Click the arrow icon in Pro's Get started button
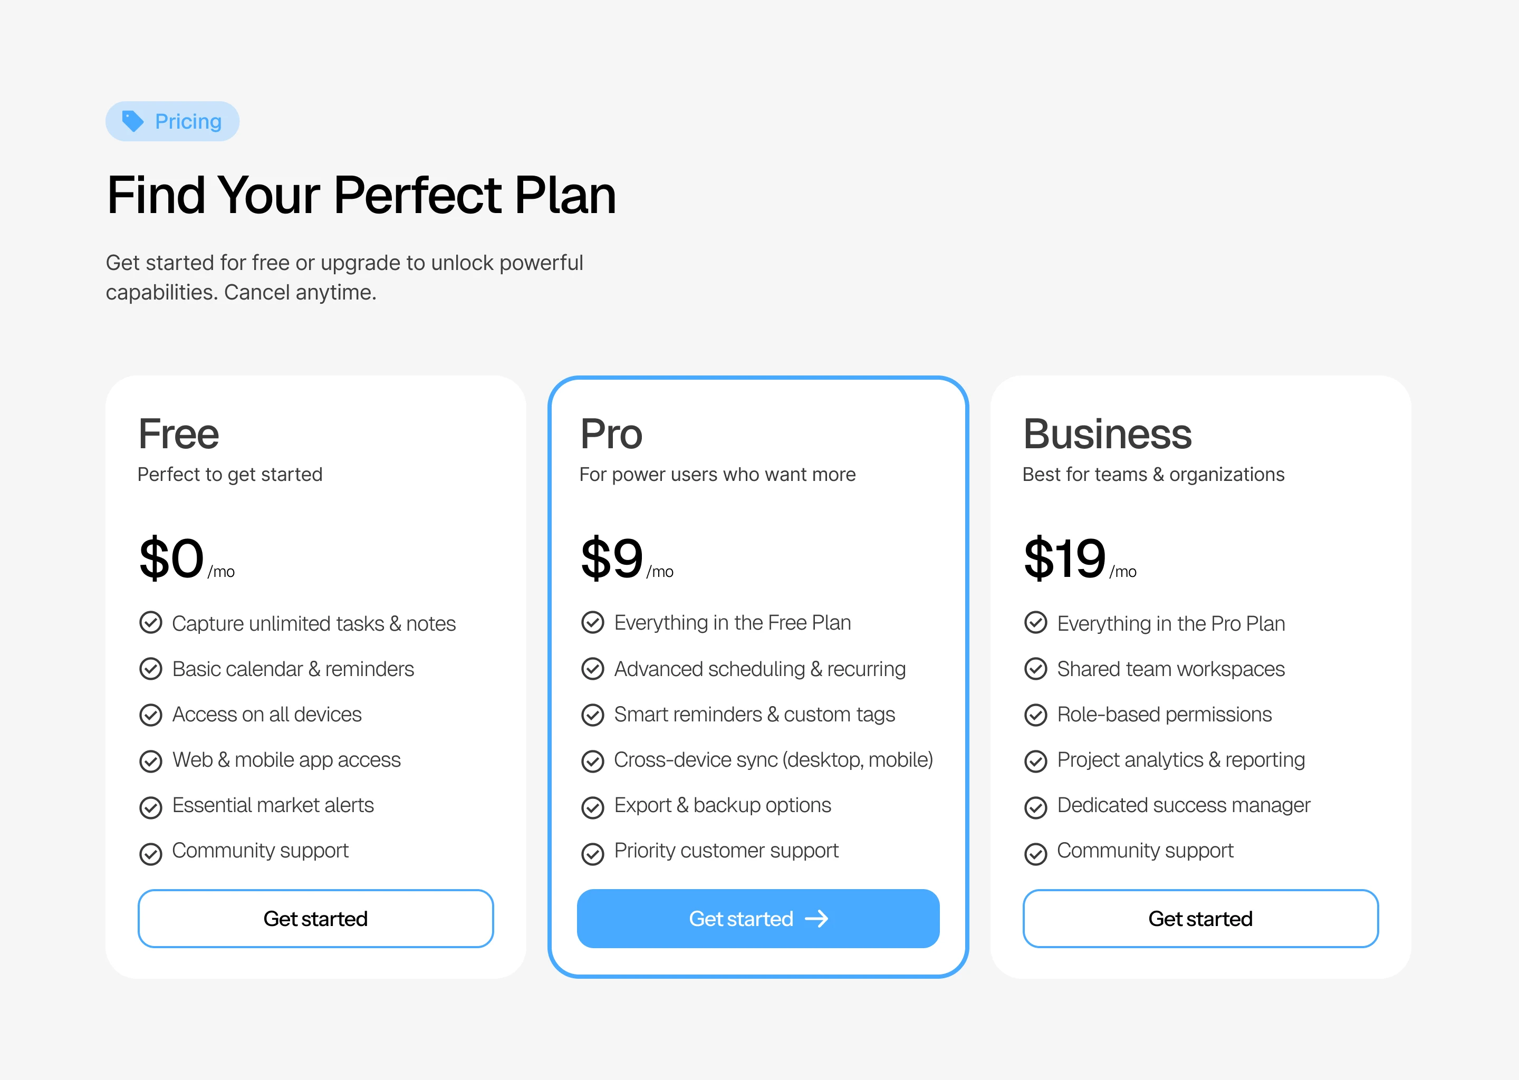The image size is (1519, 1080). tap(816, 919)
